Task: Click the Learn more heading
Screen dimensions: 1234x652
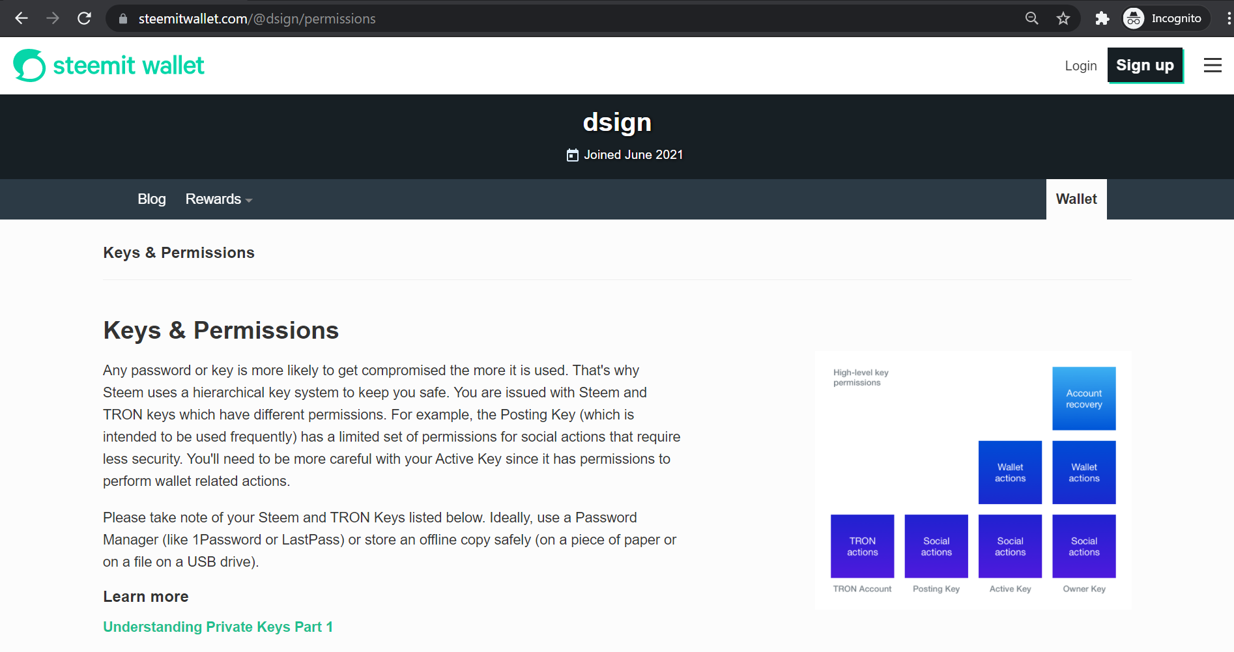Action: tap(146, 597)
